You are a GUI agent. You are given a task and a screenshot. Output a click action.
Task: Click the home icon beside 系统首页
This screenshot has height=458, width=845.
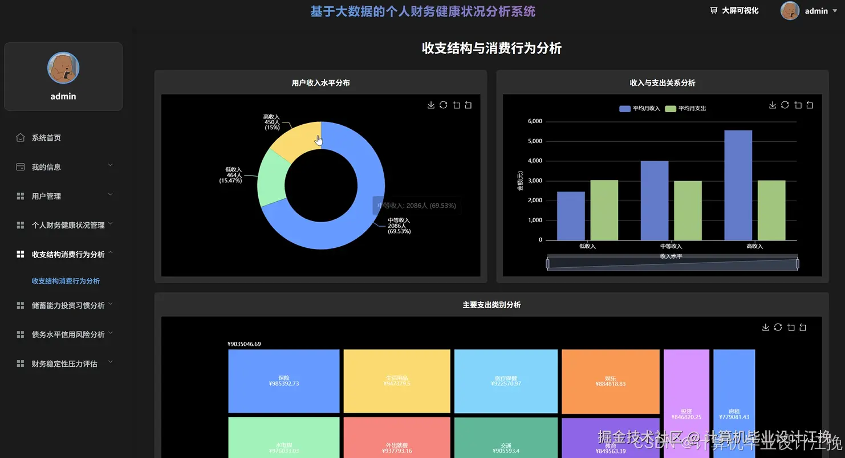pyautogui.click(x=21, y=137)
